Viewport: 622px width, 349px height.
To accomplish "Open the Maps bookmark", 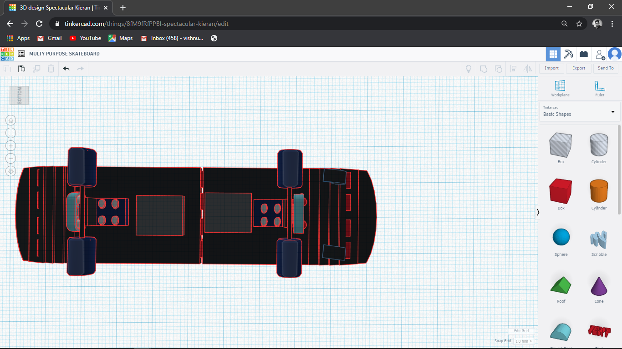I will click(120, 38).
